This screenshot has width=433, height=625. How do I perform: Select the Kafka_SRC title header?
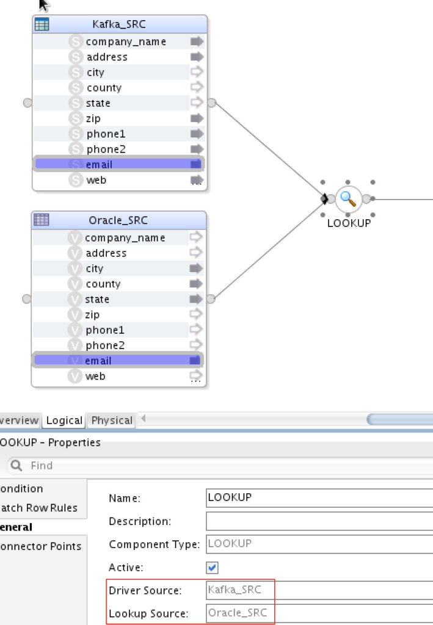120,24
